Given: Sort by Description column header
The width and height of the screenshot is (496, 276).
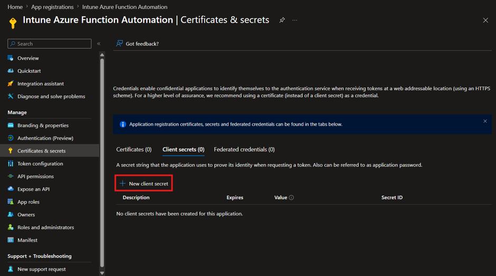Looking at the screenshot, I should pyautogui.click(x=136, y=197).
